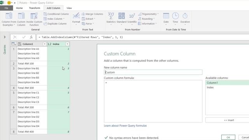
Task: Open Scientific number functions
Action: coord(132,19)
